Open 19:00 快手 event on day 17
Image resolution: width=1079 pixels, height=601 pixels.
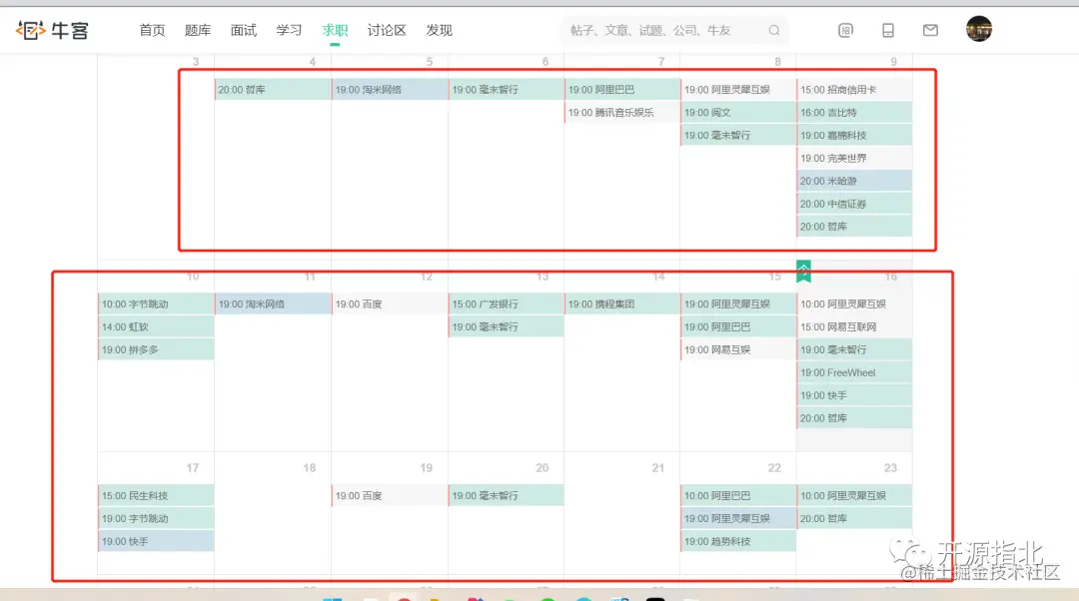tap(156, 541)
